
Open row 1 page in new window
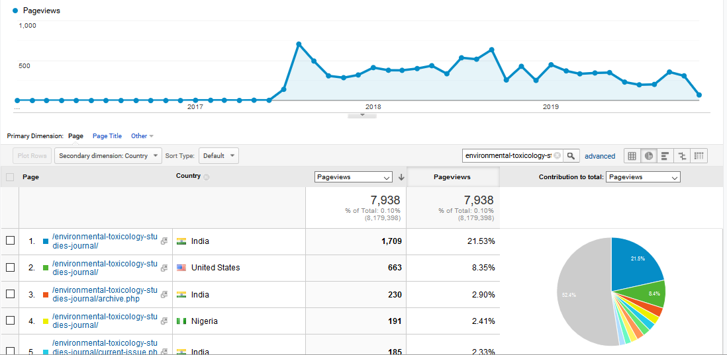click(164, 242)
